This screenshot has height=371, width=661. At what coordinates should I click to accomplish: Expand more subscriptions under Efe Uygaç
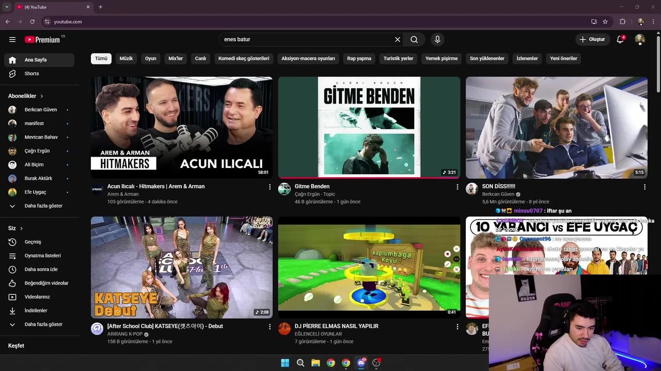[39, 206]
